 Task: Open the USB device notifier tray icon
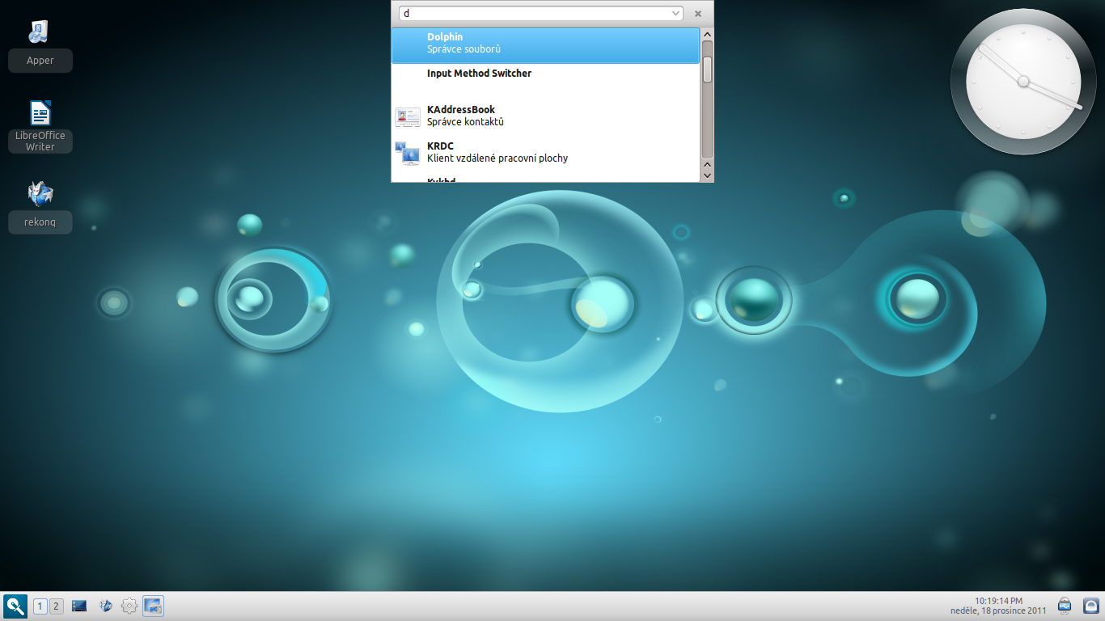pyautogui.click(x=1065, y=606)
